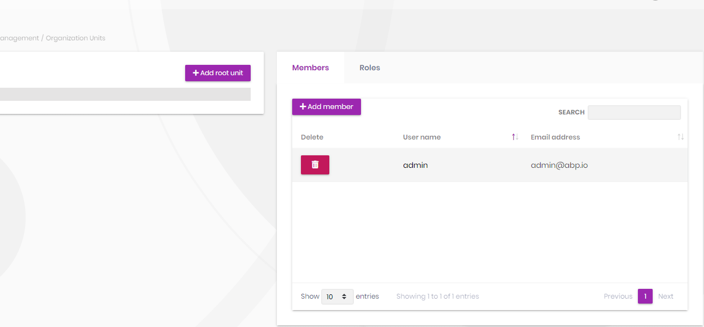The width and height of the screenshot is (704, 327).
Task: Go to the Previous page
Action: click(x=618, y=296)
